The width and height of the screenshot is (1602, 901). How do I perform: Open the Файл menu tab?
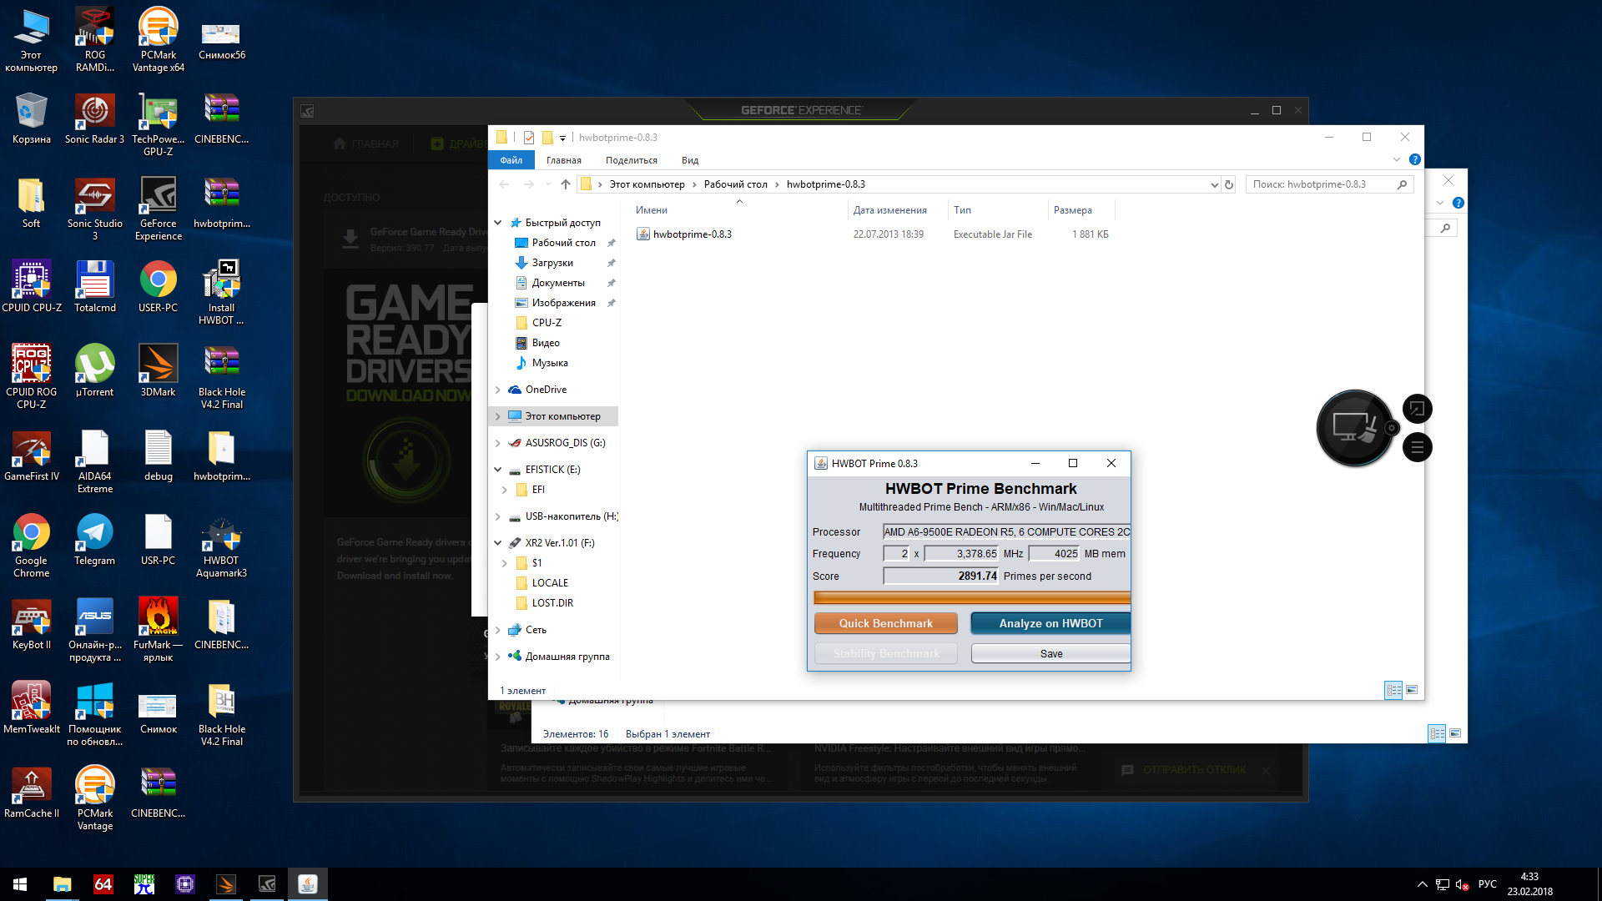click(511, 160)
